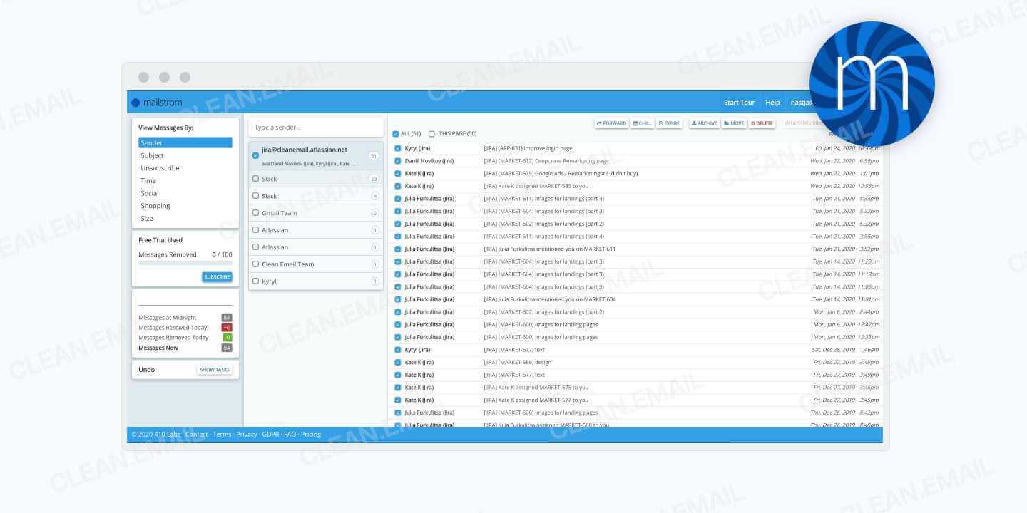1027x513 pixels.
Task: Open 'Kate K assigned MARKET-585 to you' message
Action: [536, 186]
